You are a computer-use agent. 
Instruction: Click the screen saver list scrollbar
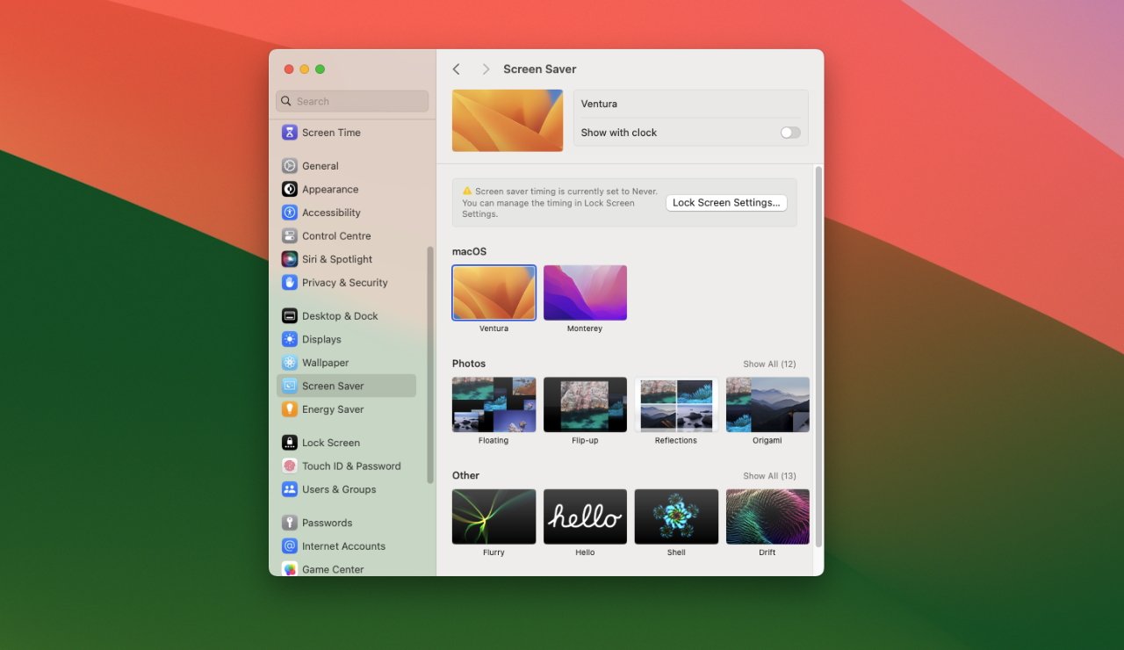[819, 356]
